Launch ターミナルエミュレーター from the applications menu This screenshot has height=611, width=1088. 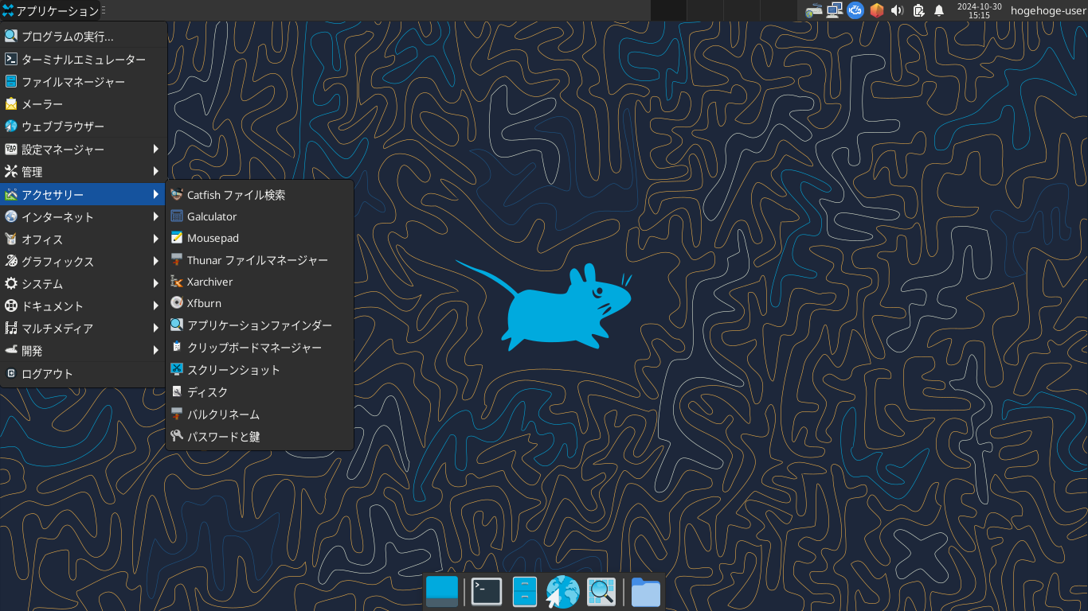(84, 60)
